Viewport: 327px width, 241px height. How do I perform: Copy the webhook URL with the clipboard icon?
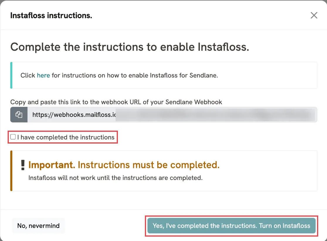(x=19, y=114)
